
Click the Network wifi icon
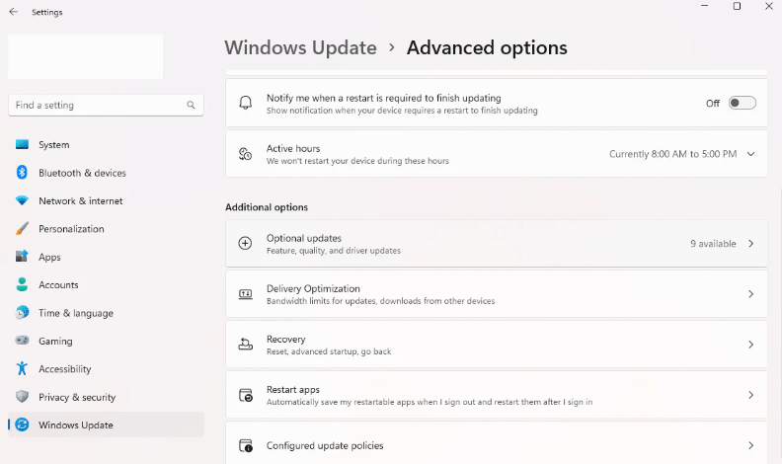pyautogui.click(x=22, y=200)
